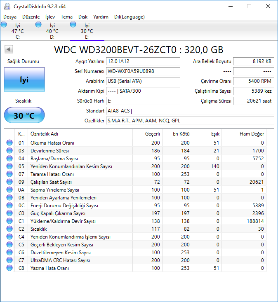Select the C: drive tab at 47 °C
The height and width of the screenshot is (302, 278).
[x=18, y=31]
